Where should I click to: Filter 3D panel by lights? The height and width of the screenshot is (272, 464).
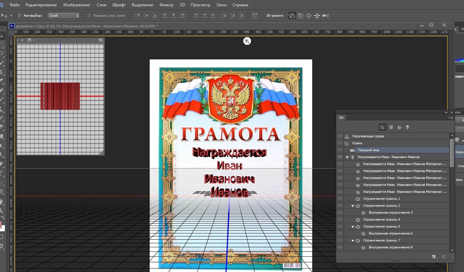coord(408,127)
